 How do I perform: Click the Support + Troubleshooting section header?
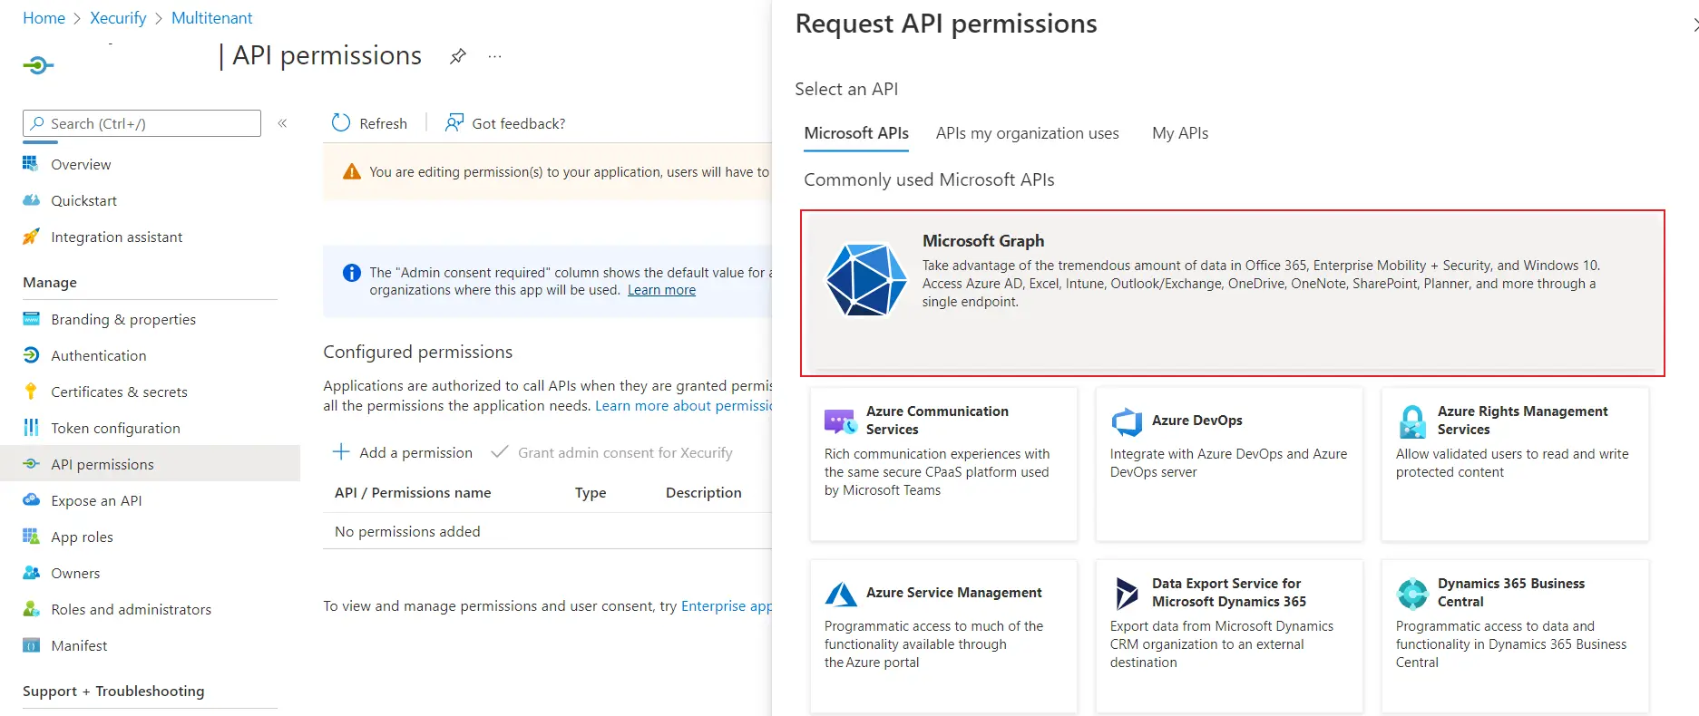113,692
